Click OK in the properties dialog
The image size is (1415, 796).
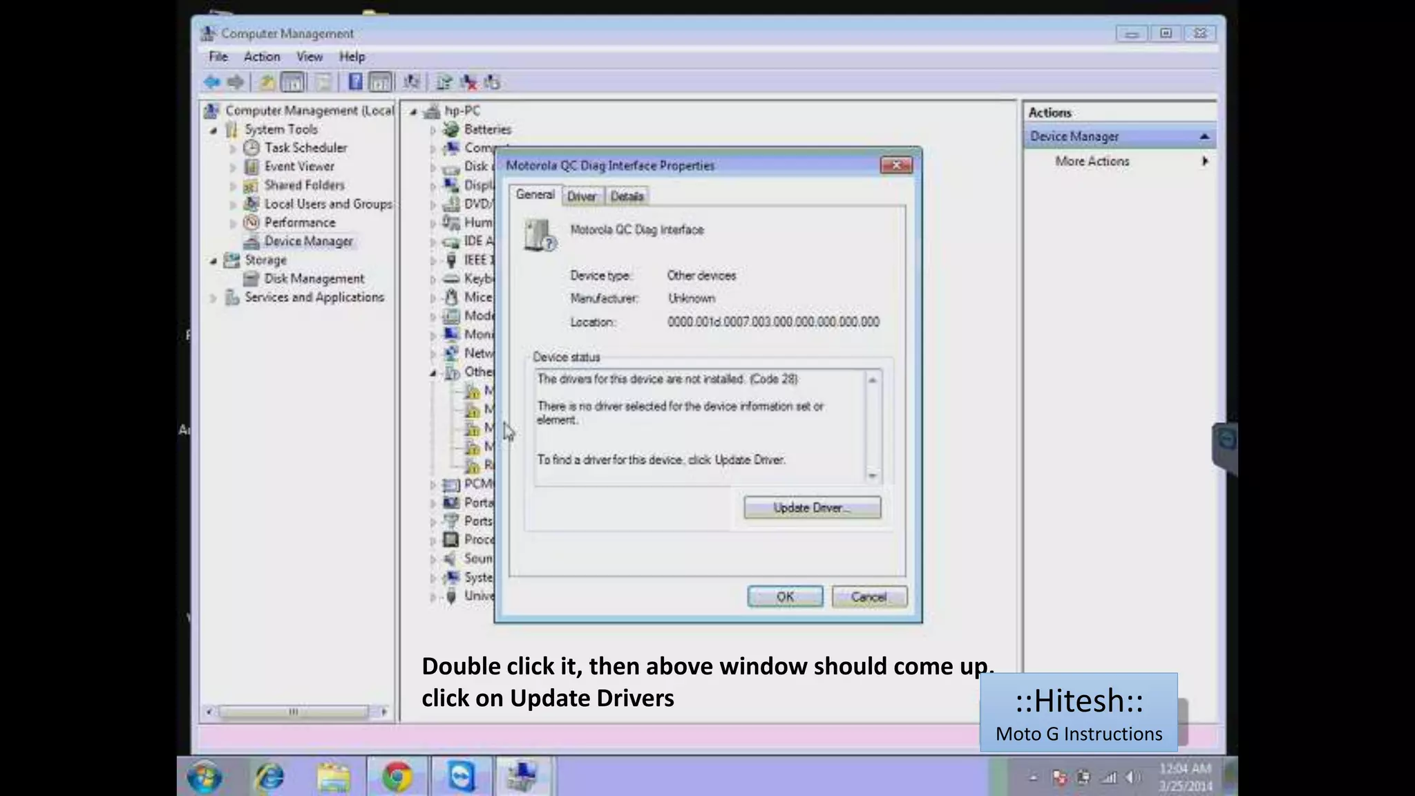click(785, 597)
